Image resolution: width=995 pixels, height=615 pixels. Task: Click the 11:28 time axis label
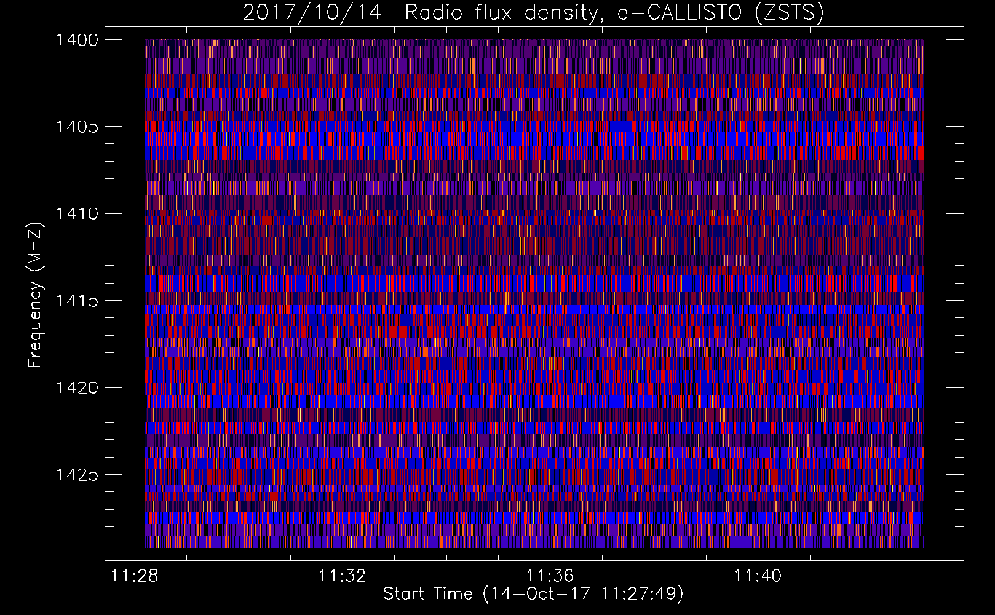tap(134, 576)
